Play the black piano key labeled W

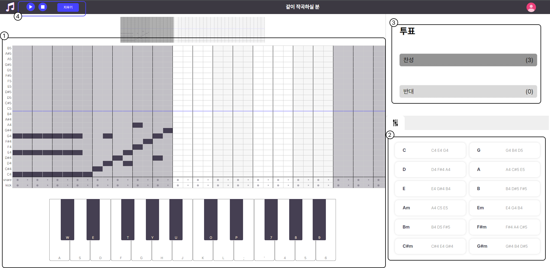tap(67, 220)
